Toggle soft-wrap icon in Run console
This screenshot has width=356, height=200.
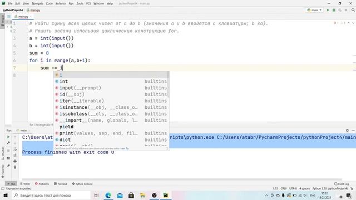15,149
